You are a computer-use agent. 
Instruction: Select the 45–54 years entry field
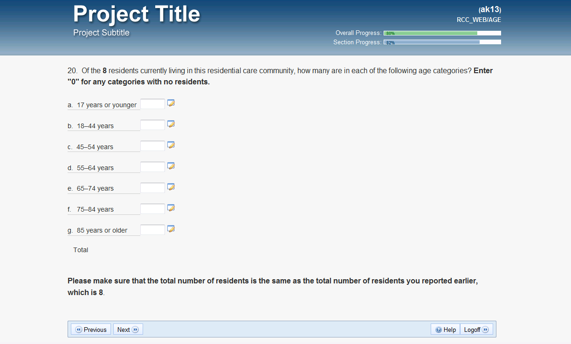coord(152,146)
